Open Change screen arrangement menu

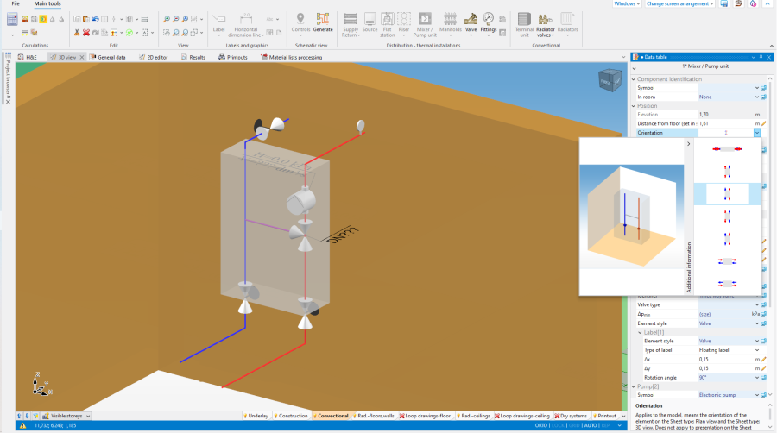pos(679,3)
